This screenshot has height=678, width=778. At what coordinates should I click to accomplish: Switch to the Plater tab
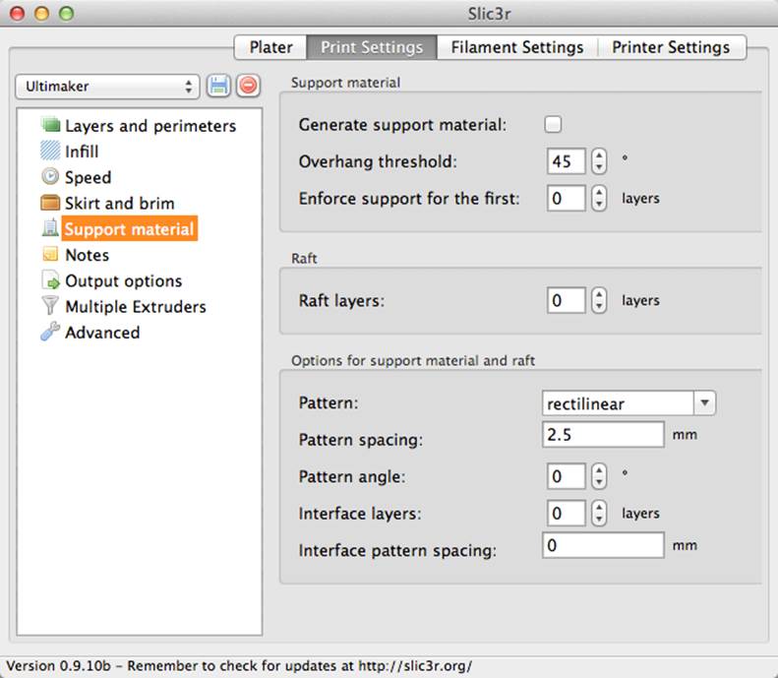point(270,47)
